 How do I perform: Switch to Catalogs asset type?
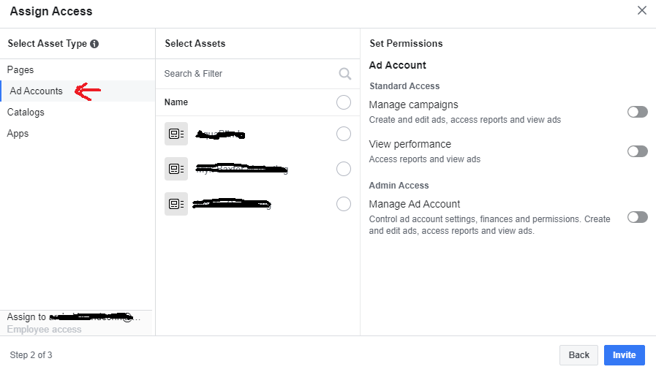tap(26, 113)
